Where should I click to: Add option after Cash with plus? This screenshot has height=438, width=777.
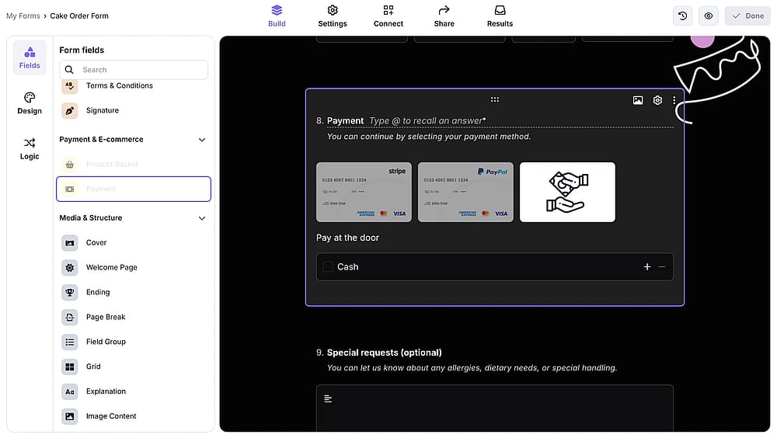(x=646, y=267)
